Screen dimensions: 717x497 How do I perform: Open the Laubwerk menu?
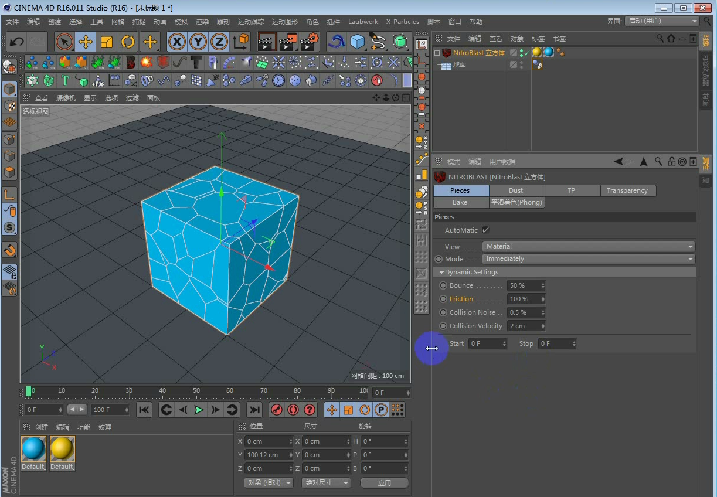[363, 22]
